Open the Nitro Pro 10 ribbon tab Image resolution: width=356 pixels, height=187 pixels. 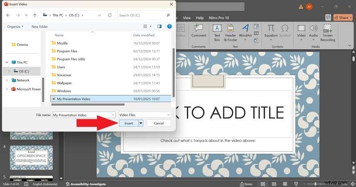tap(219, 18)
